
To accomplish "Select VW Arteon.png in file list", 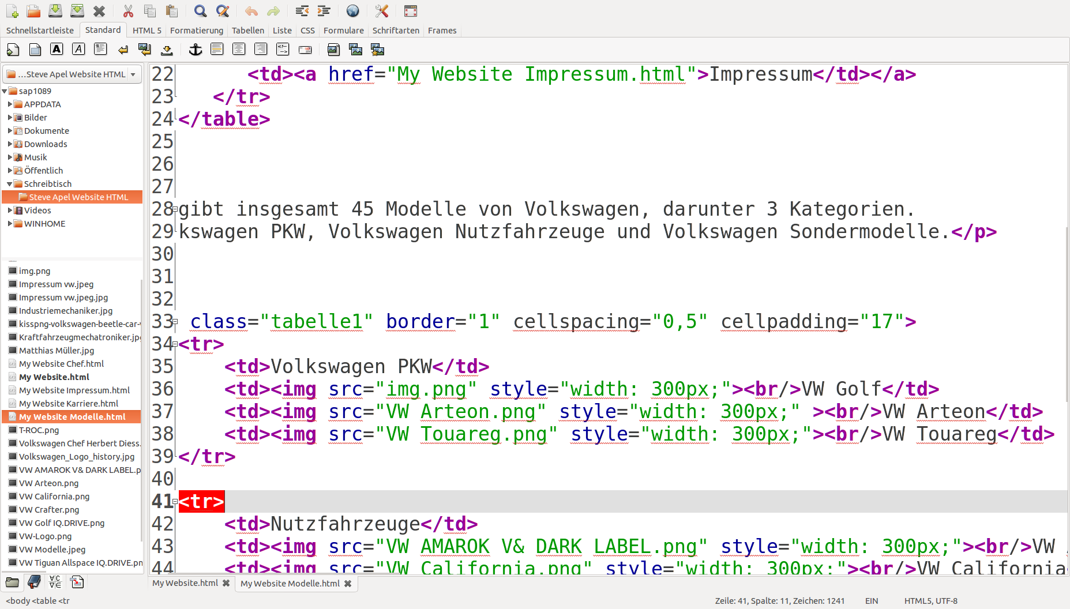I will coord(49,483).
